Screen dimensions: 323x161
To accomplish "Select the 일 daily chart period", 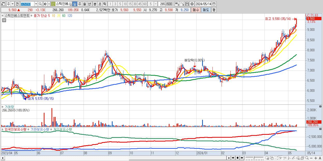I will tap(75, 4).
